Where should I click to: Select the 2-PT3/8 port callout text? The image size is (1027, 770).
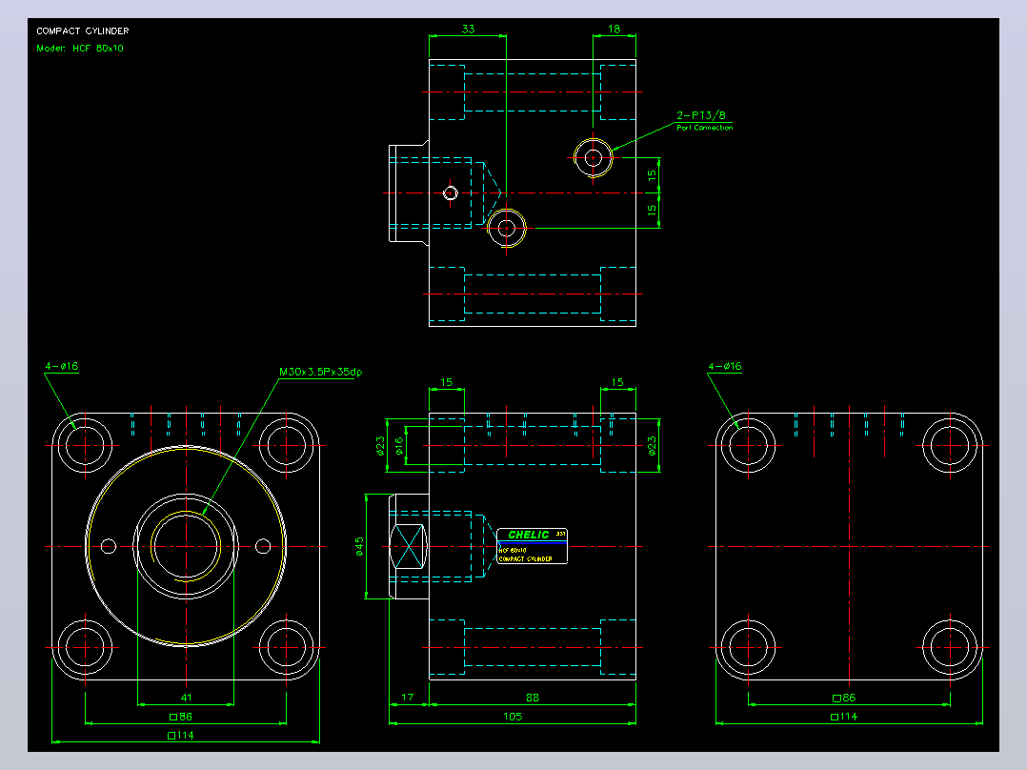click(x=701, y=115)
